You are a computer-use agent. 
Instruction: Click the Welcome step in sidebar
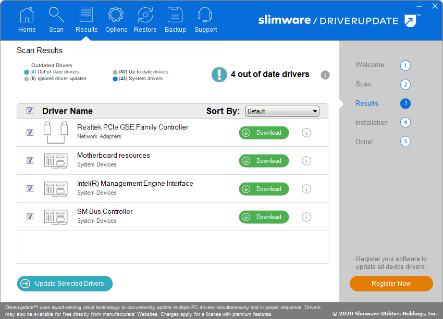[x=370, y=65]
